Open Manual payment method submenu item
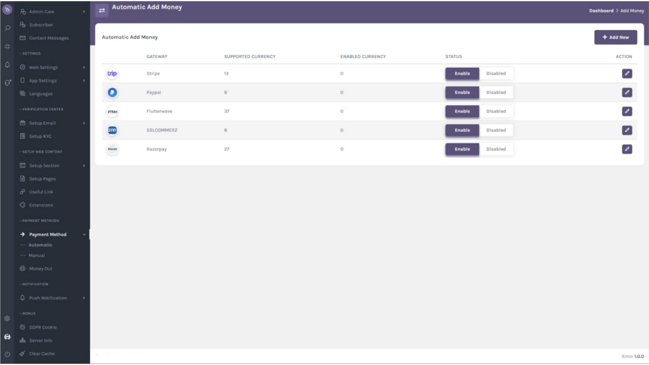Image resolution: width=649 pixels, height=365 pixels. [37, 255]
